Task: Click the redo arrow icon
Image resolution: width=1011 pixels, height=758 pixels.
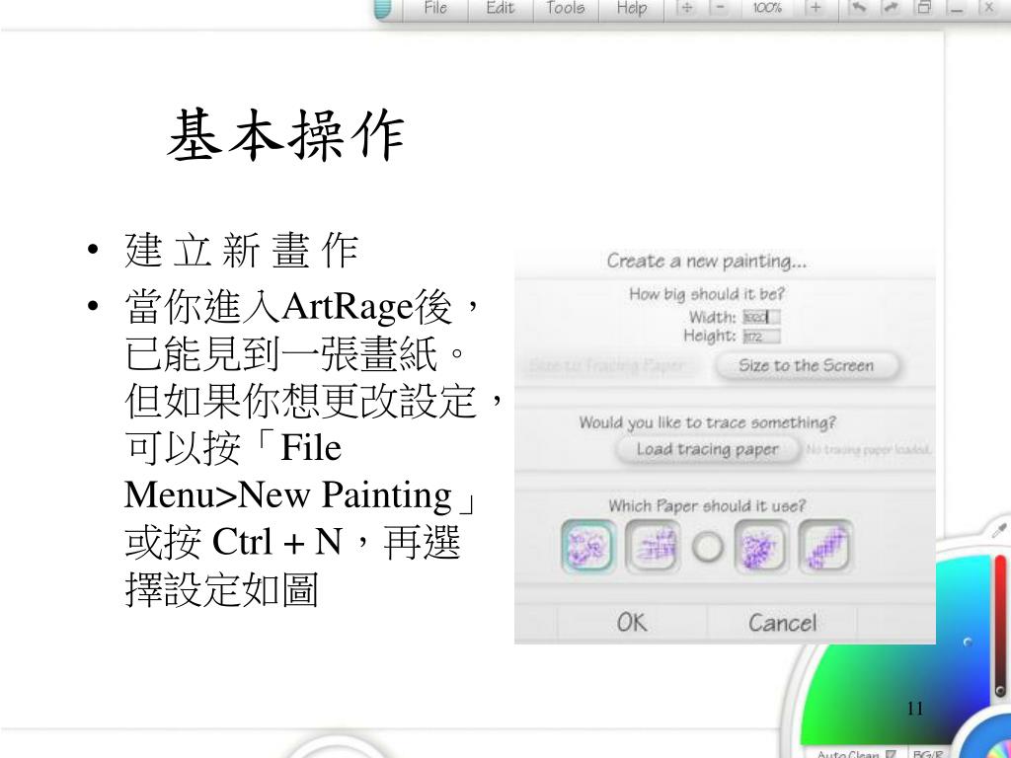Action: coord(892,8)
